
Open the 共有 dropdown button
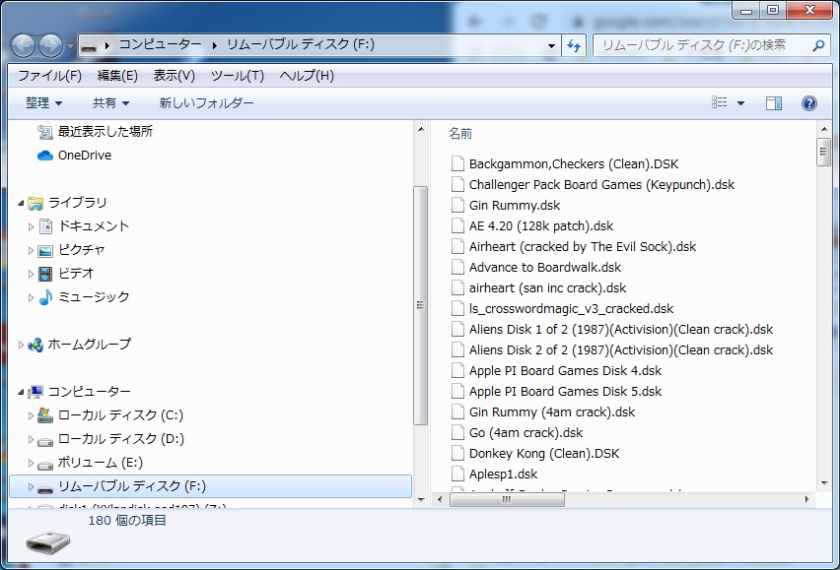pyautogui.click(x=110, y=102)
